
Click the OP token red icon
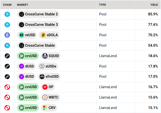(45, 87)
